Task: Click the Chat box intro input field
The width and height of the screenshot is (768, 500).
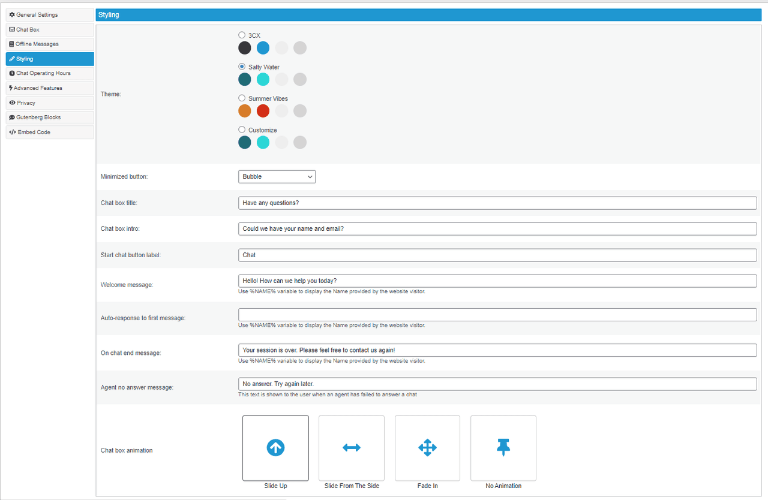Action: 497,228
